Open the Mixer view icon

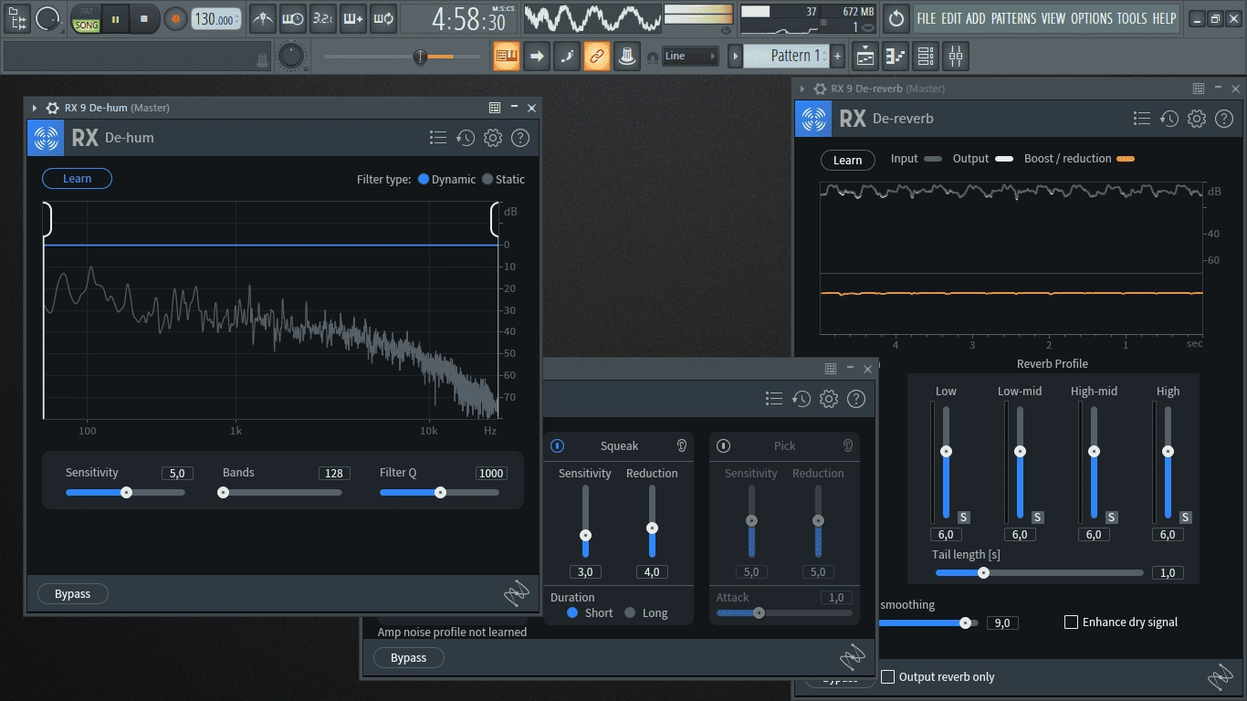click(956, 56)
